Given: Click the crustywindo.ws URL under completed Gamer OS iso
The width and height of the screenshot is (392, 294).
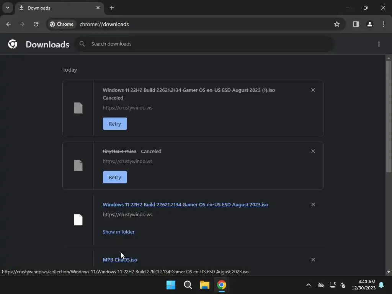Looking at the screenshot, I should pos(127,214).
